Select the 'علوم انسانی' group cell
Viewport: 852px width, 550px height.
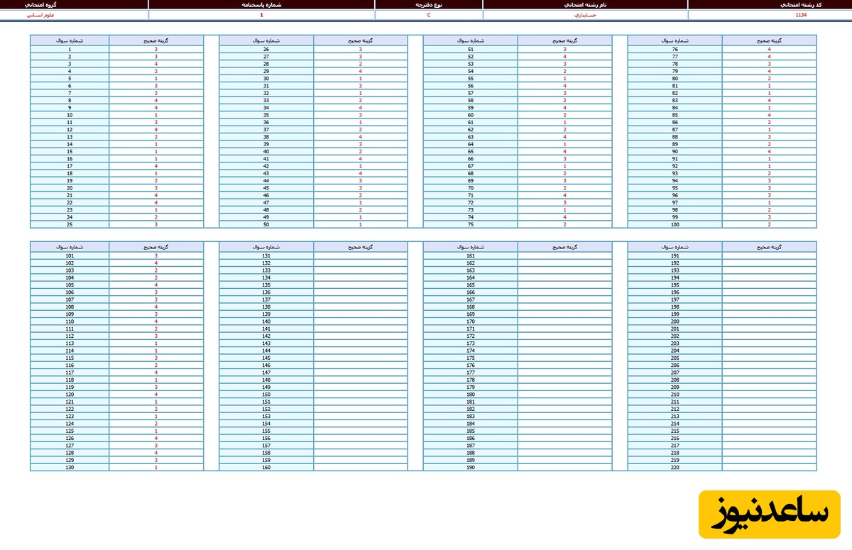click(x=74, y=14)
